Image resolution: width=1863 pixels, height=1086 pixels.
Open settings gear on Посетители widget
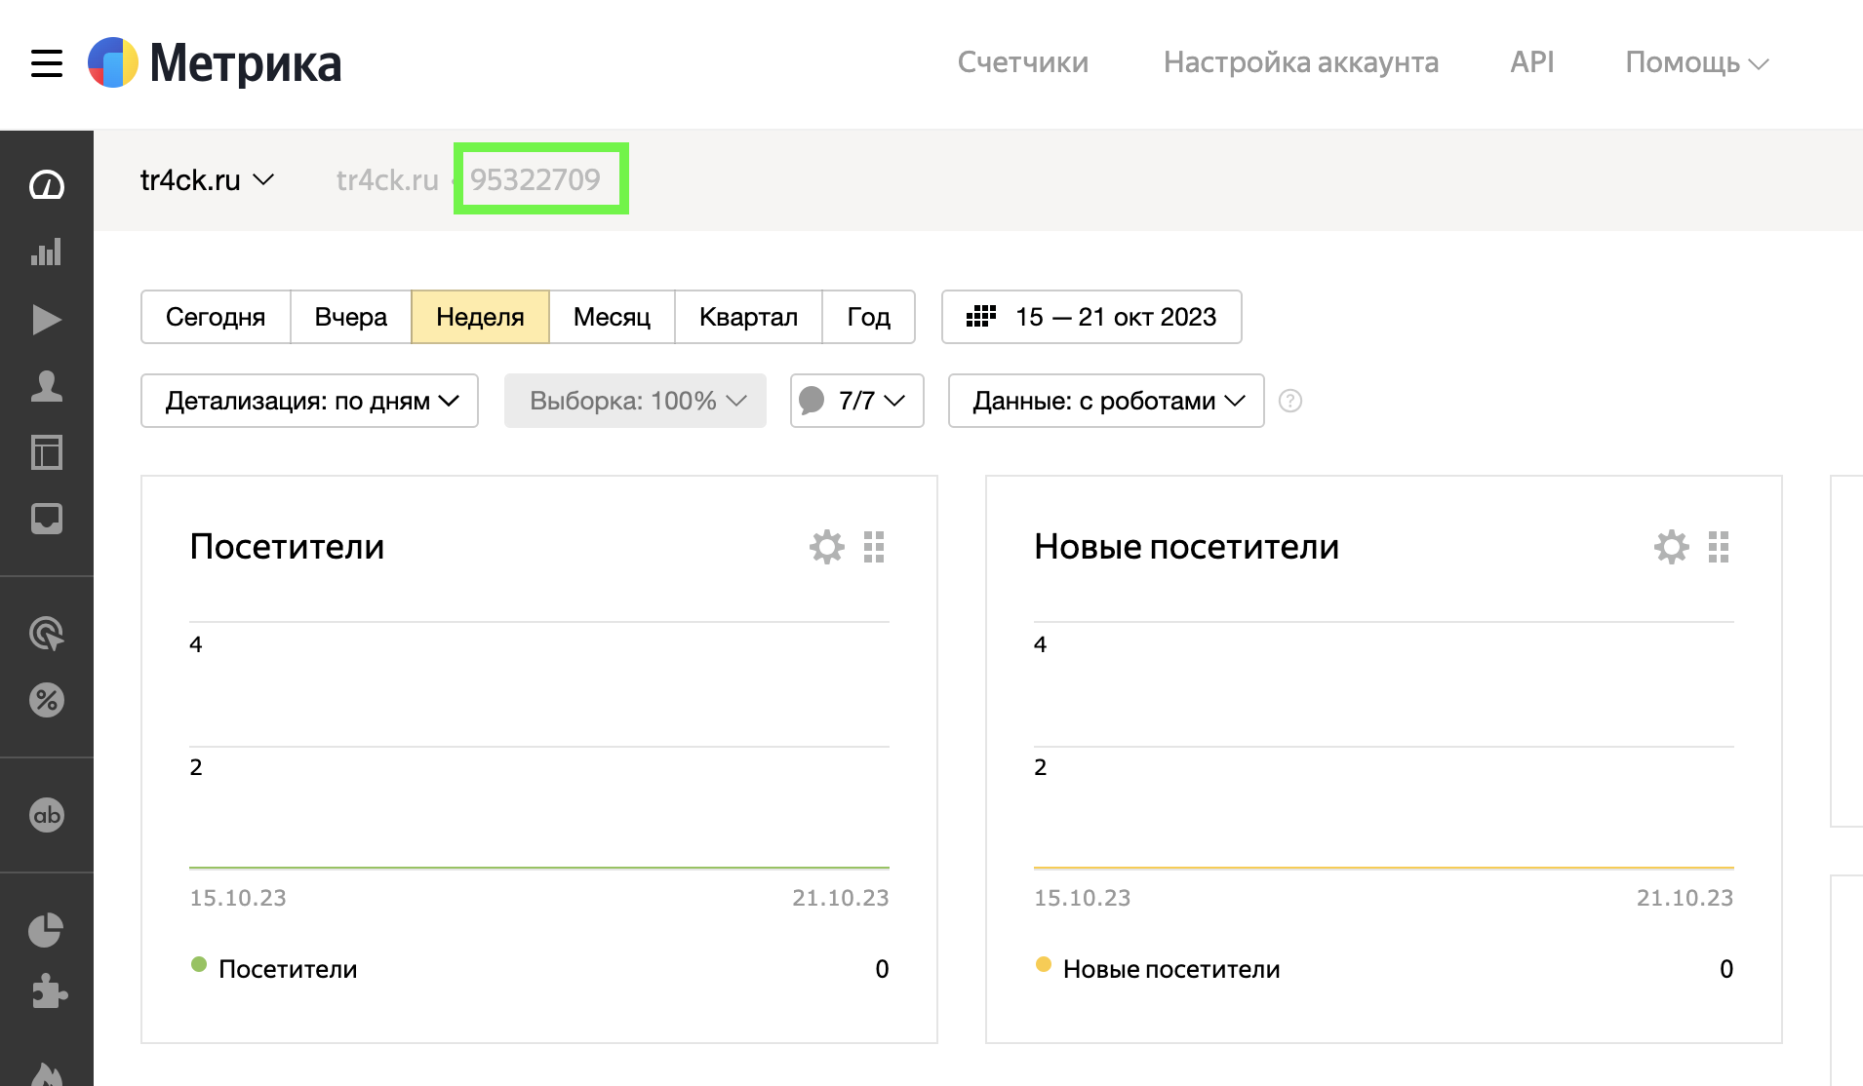pyautogui.click(x=826, y=547)
